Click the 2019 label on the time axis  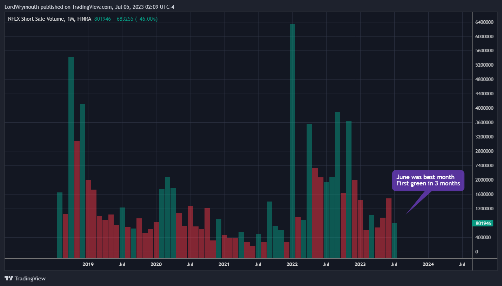pyautogui.click(x=88, y=264)
